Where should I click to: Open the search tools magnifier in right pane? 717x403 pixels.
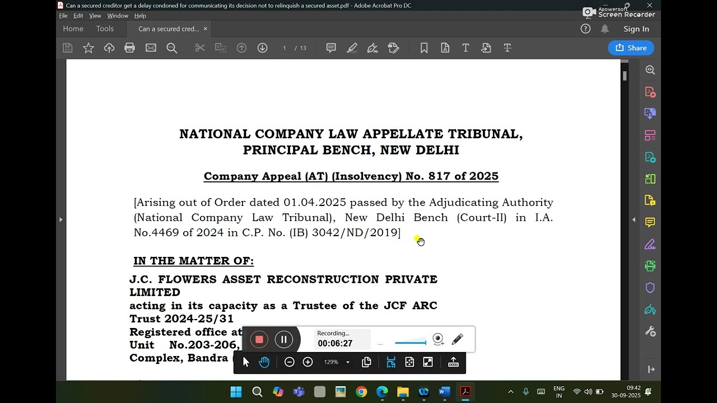click(x=650, y=70)
